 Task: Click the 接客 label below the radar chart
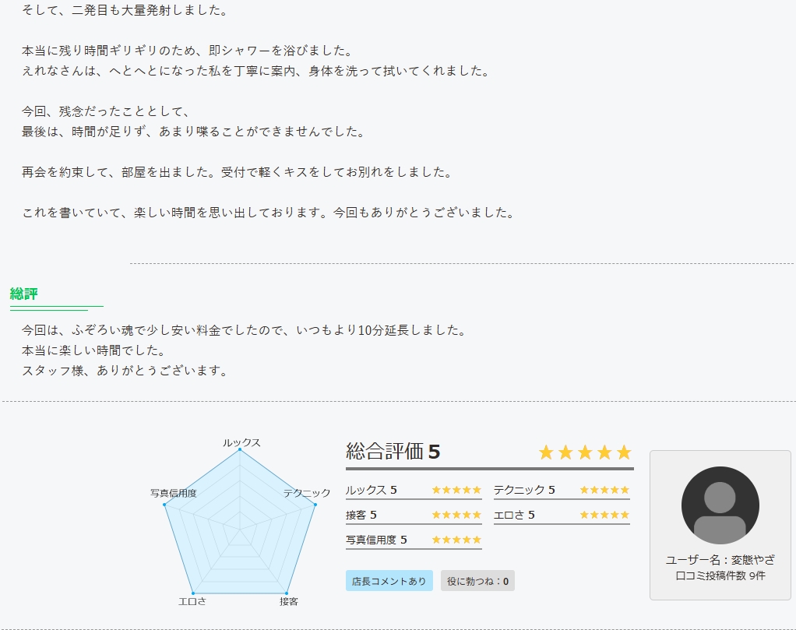tap(289, 601)
